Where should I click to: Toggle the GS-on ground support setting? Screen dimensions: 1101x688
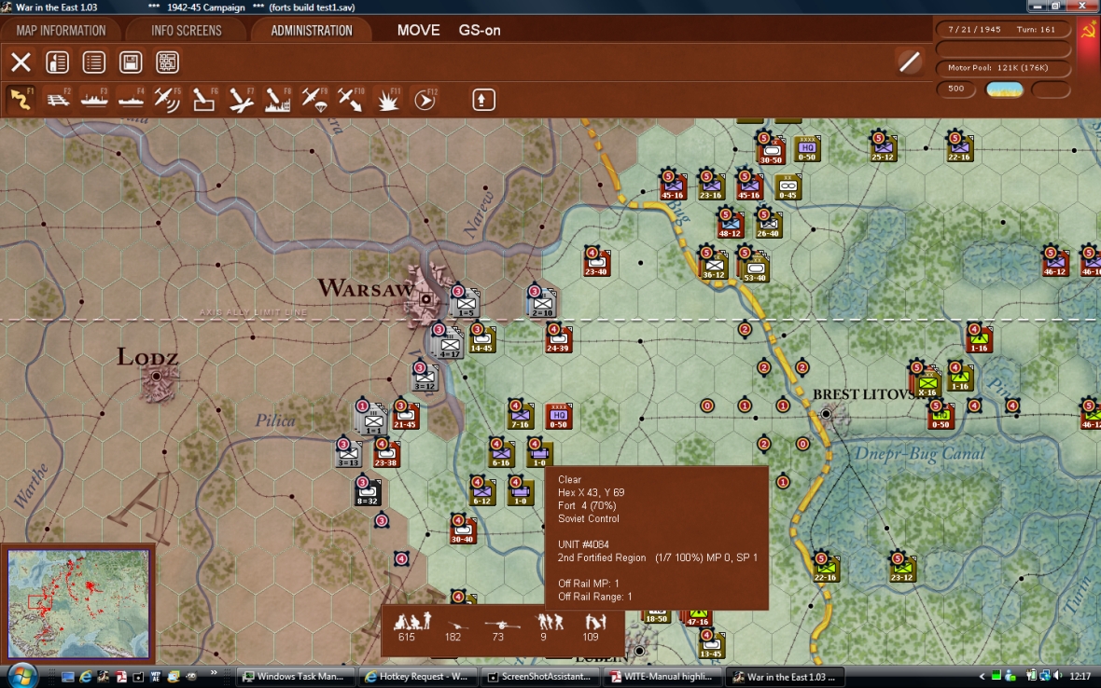click(x=480, y=30)
